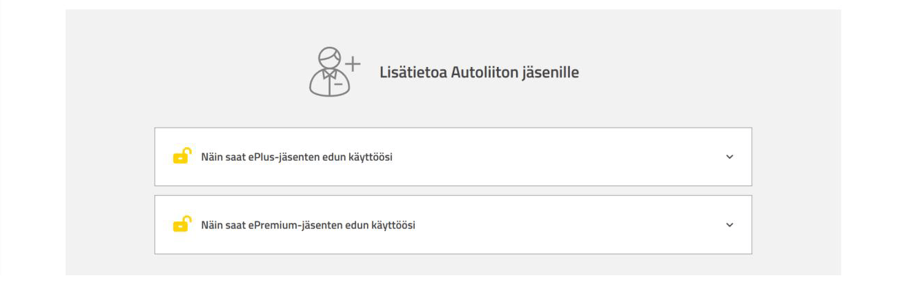
Task: Click the member person icon
Action: (x=328, y=73)
